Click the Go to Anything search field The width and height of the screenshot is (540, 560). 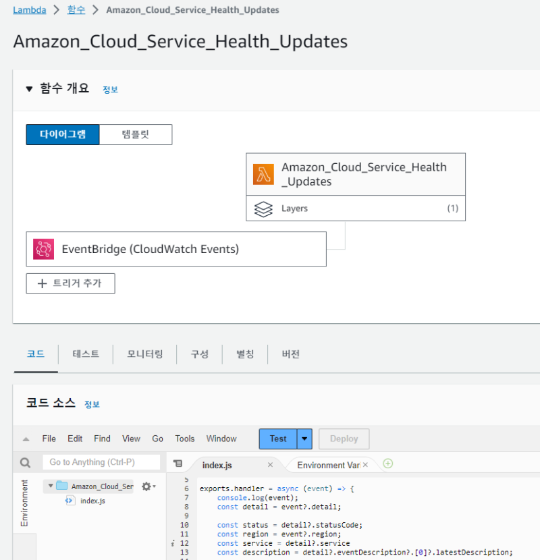click(x=101, y=462)
